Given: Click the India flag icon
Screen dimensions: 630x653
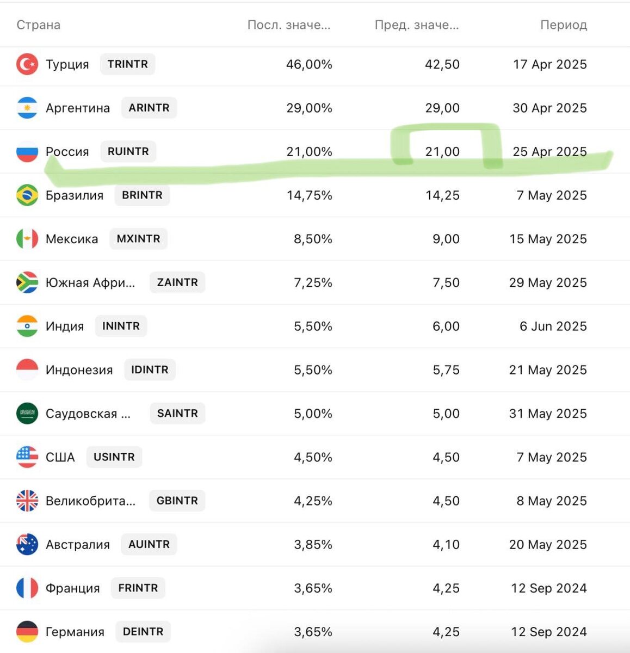Looking at the screenshot, I should coord(27,326).
